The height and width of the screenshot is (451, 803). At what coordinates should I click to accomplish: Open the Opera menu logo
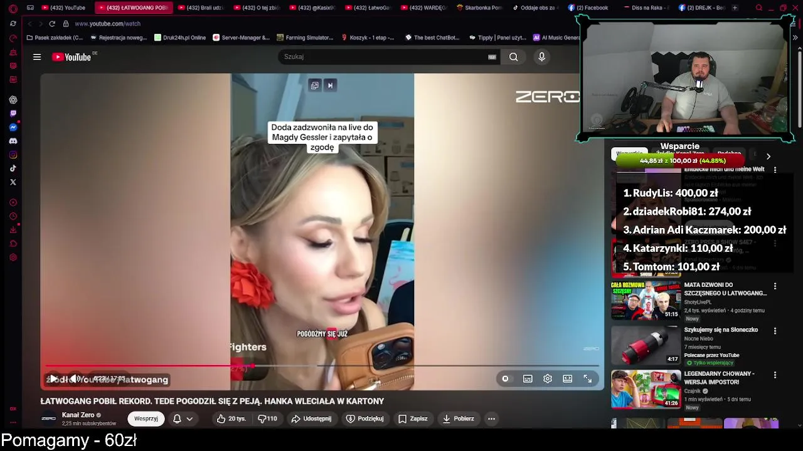tap(13, 8)
